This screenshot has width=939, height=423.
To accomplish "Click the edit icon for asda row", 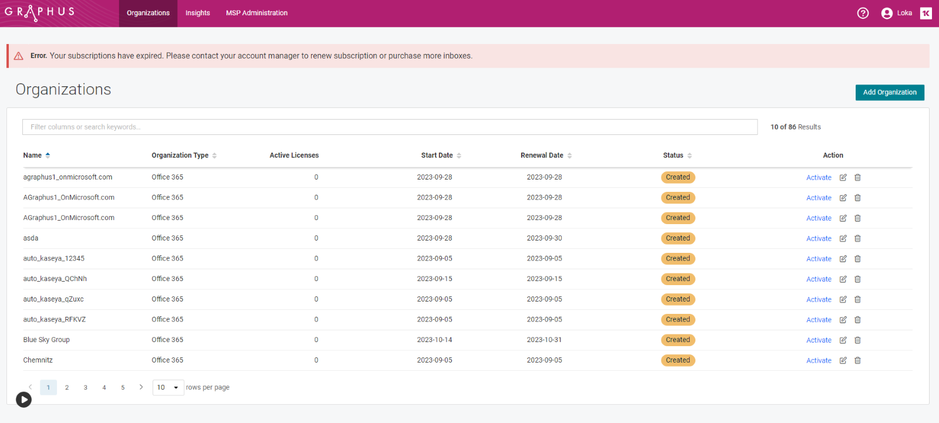I will (x=843, y=238).
